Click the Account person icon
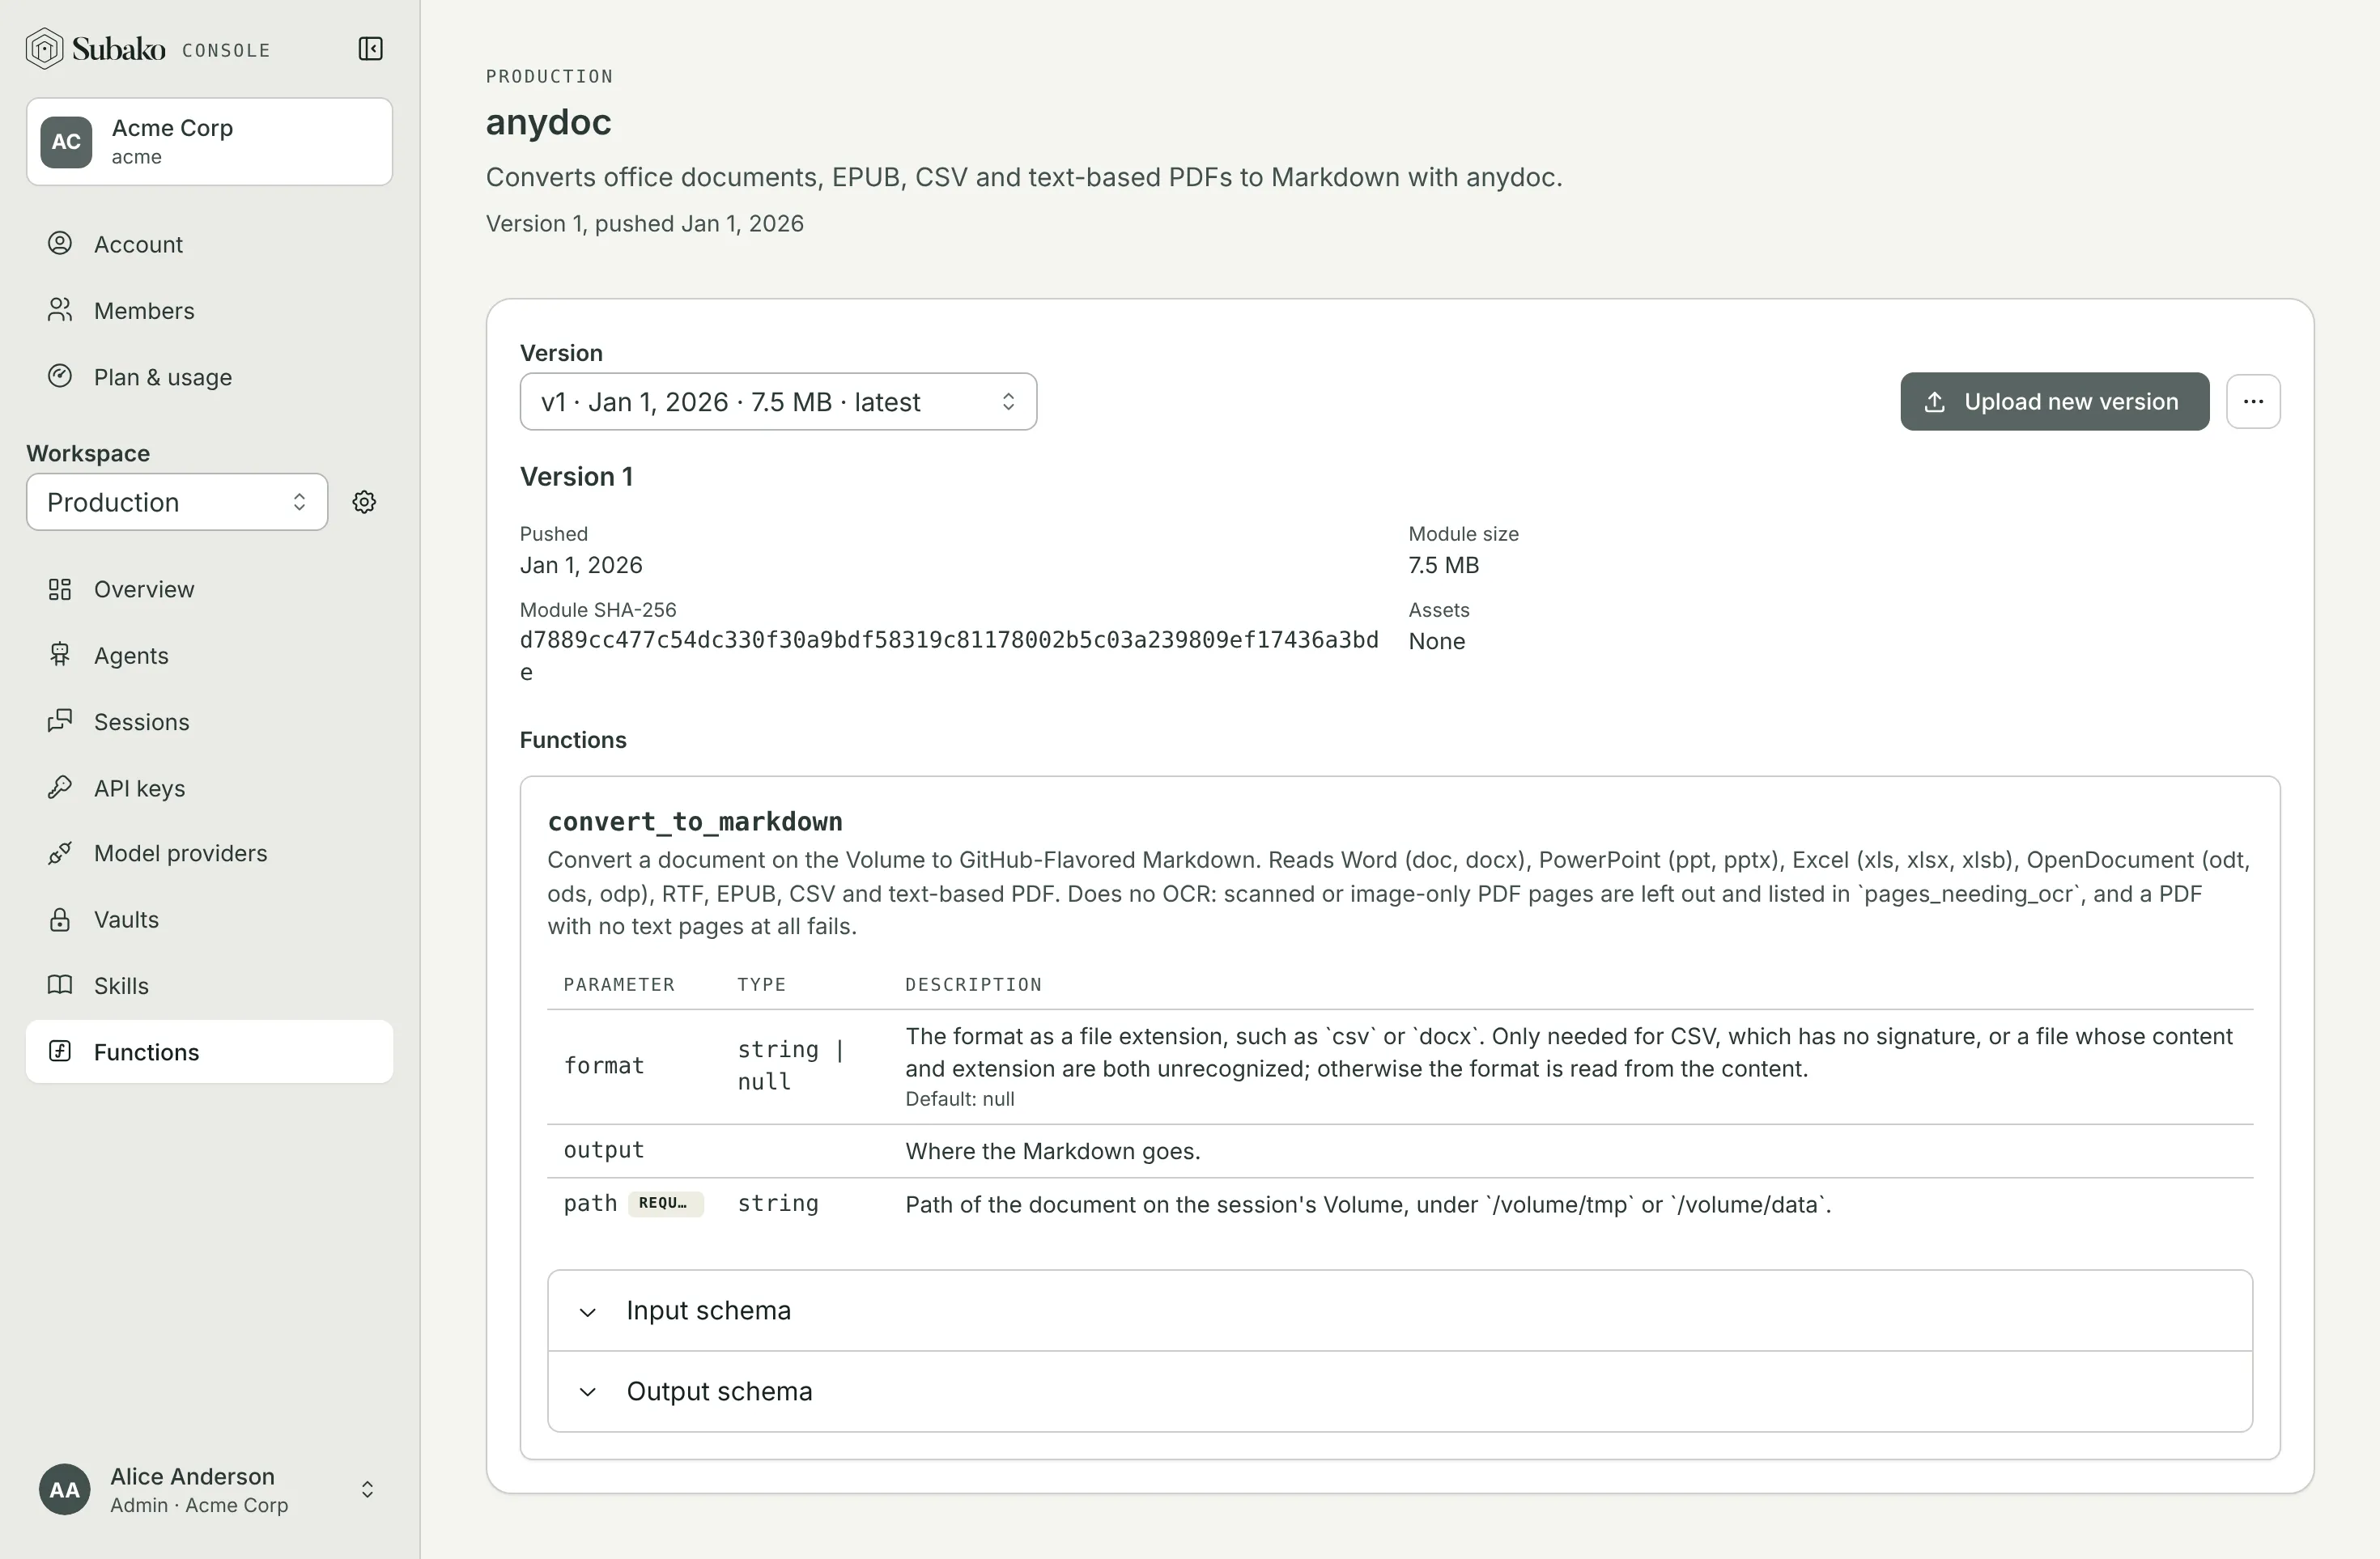The image size is (2380, 1559). [x=60, y=243]
